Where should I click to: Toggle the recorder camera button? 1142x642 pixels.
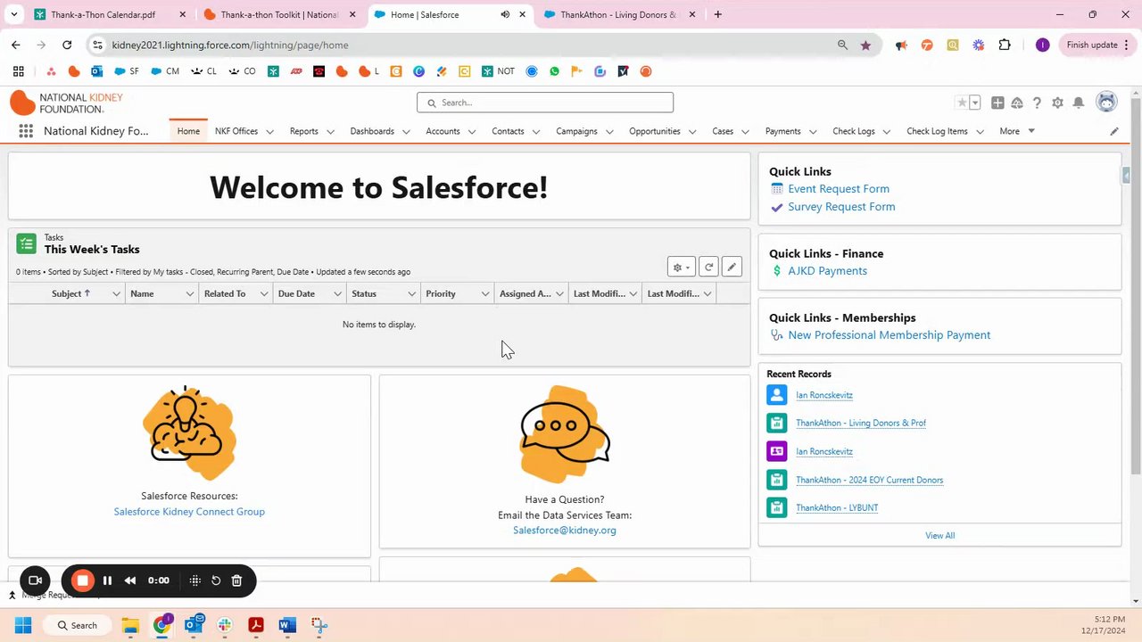coord(35,580)
